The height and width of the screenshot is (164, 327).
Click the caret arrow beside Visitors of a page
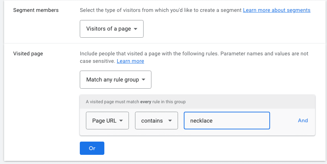coord(136,29)
